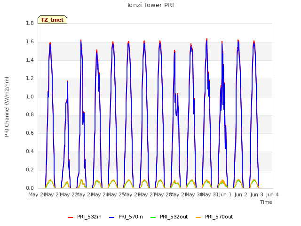Screen dimensions: 301x226
Task: Click the Jun 4 x-axis tick label
Action: pyautogui.click(x=272, y=194)
